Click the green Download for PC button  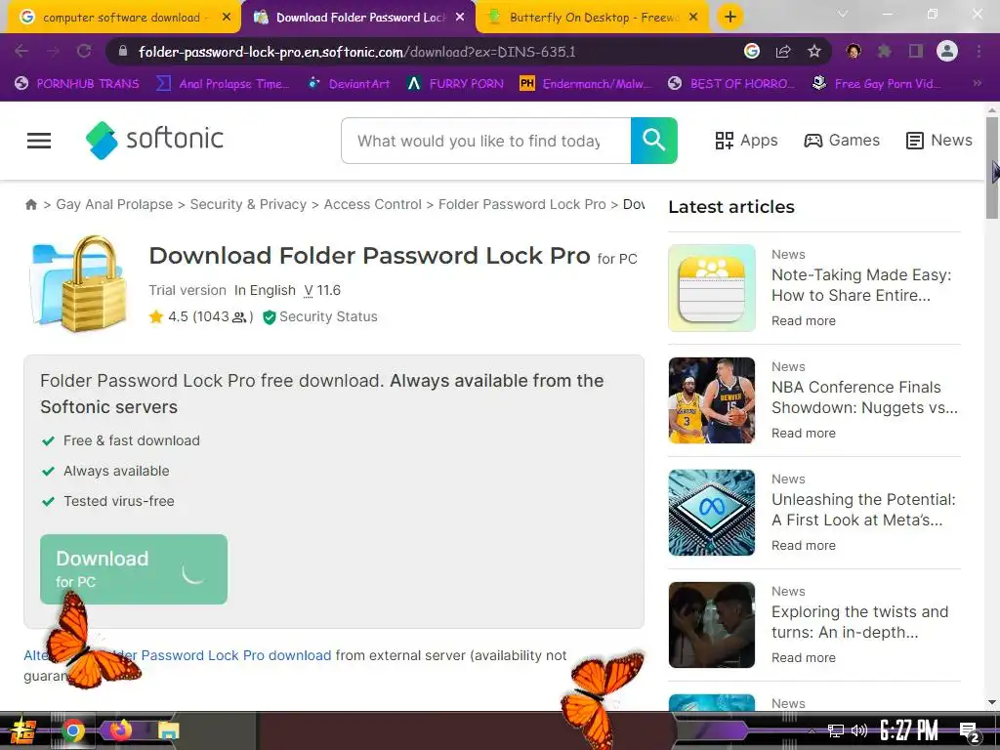click(133, 569)
